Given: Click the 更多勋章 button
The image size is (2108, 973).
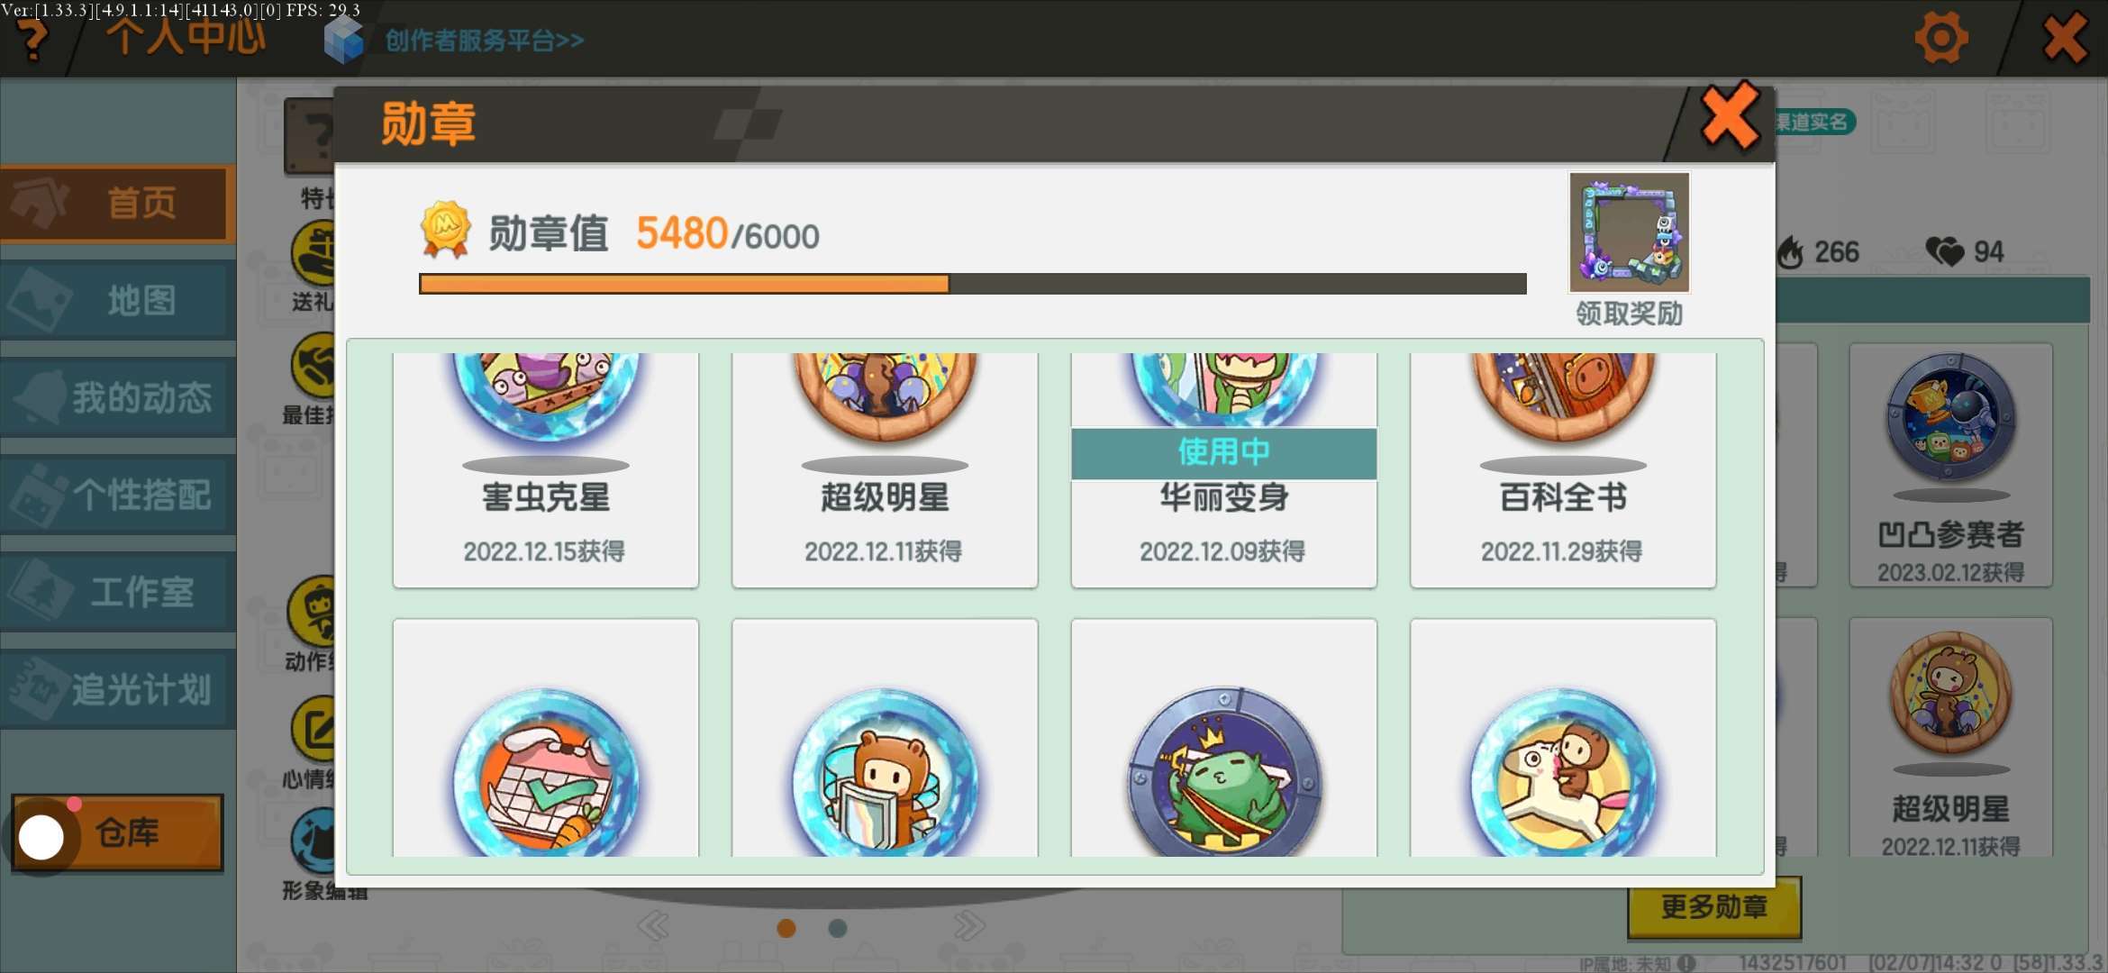Looking at the screenshot, I should point(1713,906).
